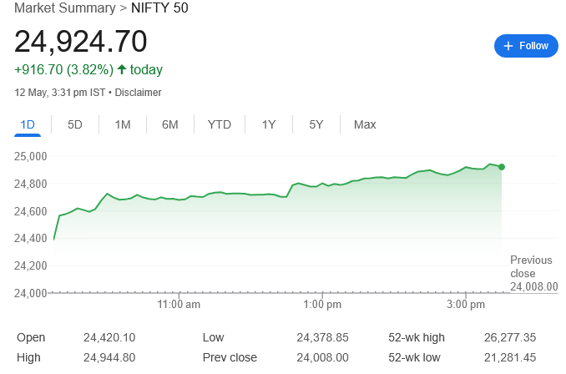Click the Follow button
The height and width of the screenshot is (374, 566).
click(526, 46)
